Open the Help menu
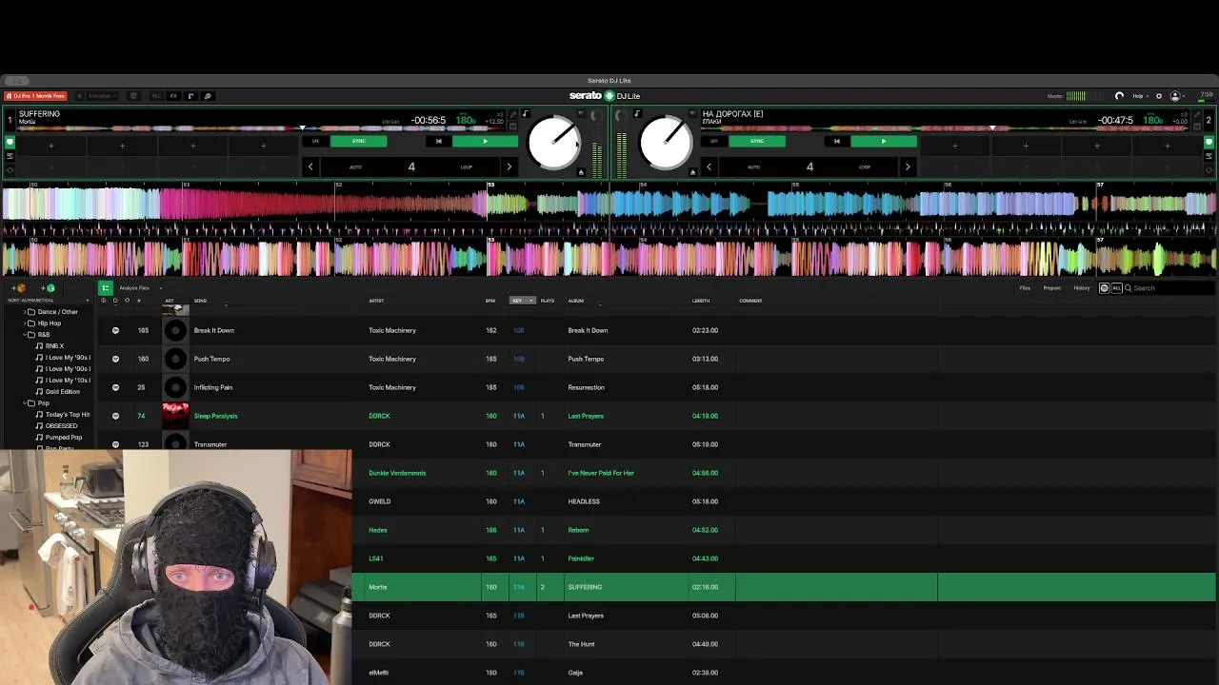The width and height of the screenshot is (1219, 685). pos(1139,96)
